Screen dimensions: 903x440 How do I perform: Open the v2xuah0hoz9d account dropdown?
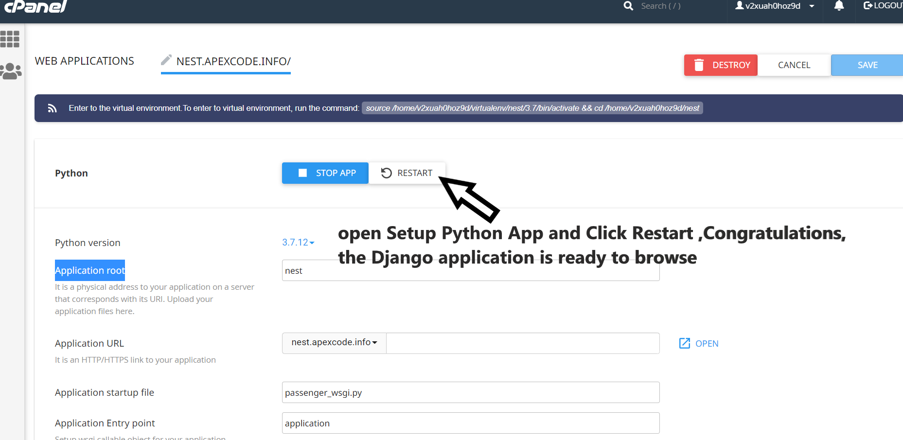(774, 6)
